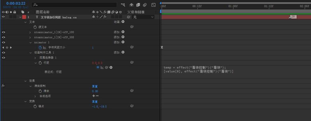Click 重置 link for 变换

coord(95,102)
